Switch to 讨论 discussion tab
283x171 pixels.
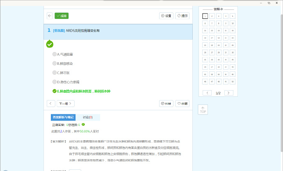87,117
